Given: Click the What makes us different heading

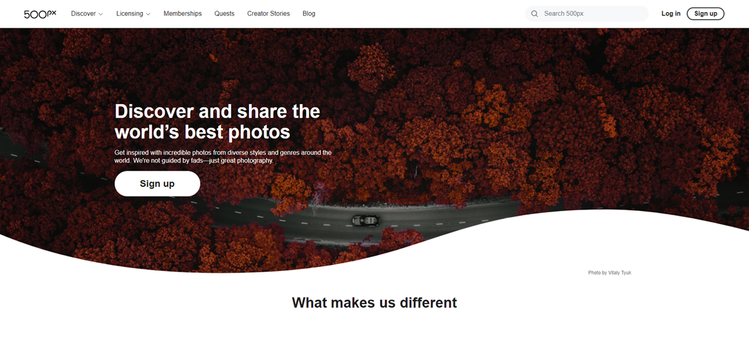Looking at the screenshot, I should click(x=374, y=302).
